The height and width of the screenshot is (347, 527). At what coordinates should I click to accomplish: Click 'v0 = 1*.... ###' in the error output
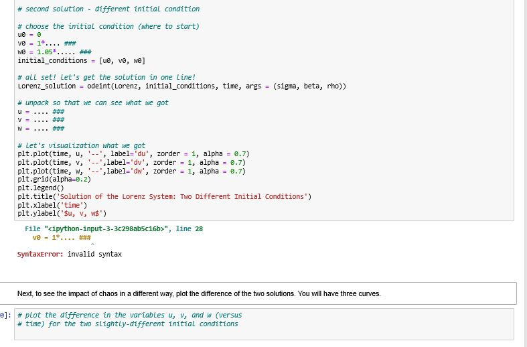[x=62, y=238]
